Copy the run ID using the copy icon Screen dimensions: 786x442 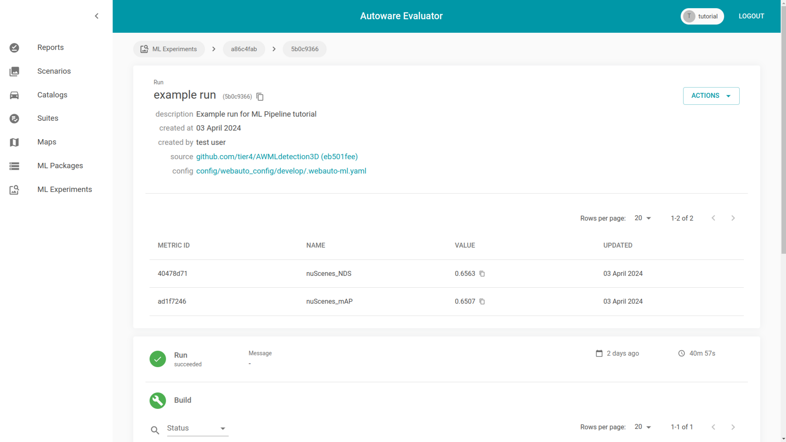click(260, 97)
